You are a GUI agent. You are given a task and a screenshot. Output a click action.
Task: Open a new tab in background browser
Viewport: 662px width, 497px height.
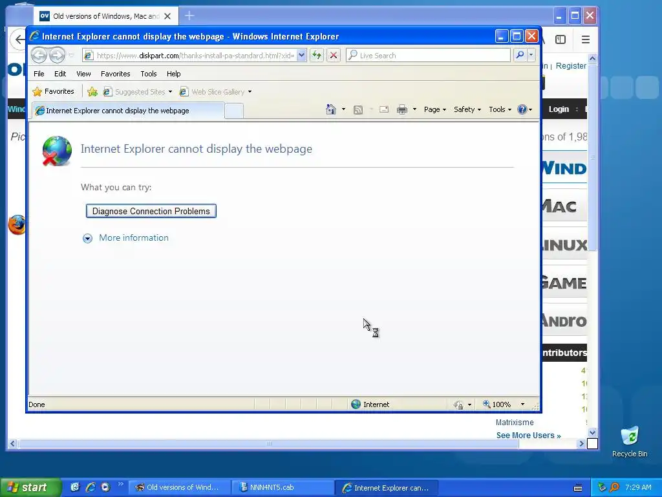click(189, 16)
